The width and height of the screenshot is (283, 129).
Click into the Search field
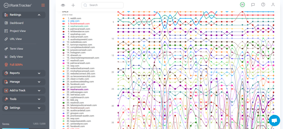point(102,5)
